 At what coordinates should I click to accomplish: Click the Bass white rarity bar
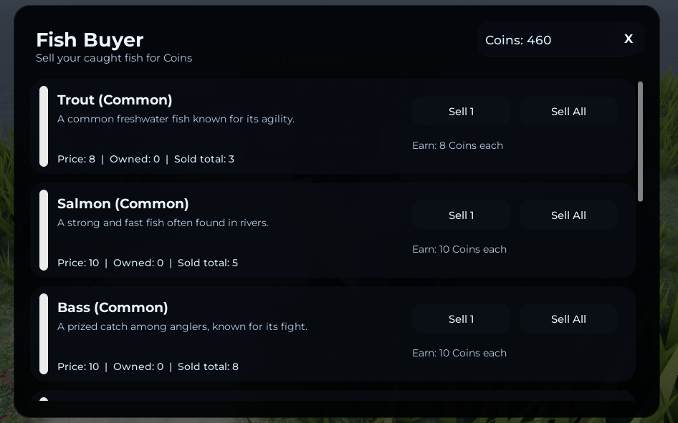(44, 334)
